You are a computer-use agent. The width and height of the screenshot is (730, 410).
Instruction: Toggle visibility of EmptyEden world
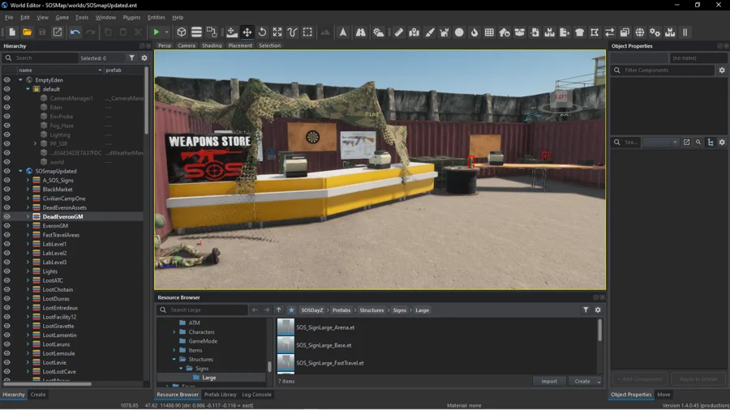pos(7,80)
